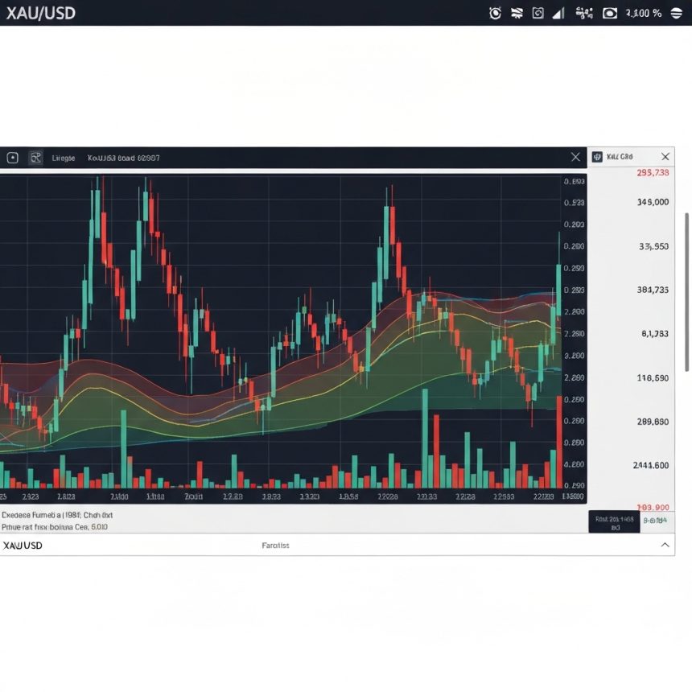
Task: Select the XAU side panel tab
Action: click(620, 157)
